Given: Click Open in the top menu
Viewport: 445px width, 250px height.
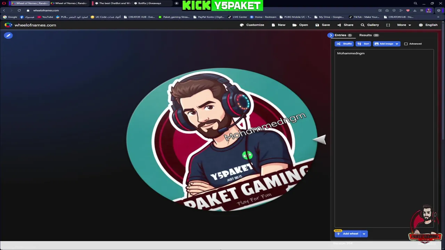Looking at the screenshot, I should (x=300, y=25).
